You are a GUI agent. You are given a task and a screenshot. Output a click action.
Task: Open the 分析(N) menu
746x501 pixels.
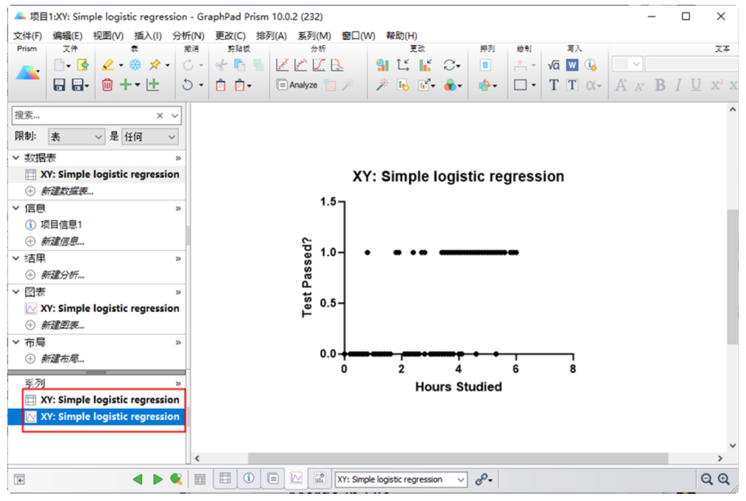coord(188,35)
